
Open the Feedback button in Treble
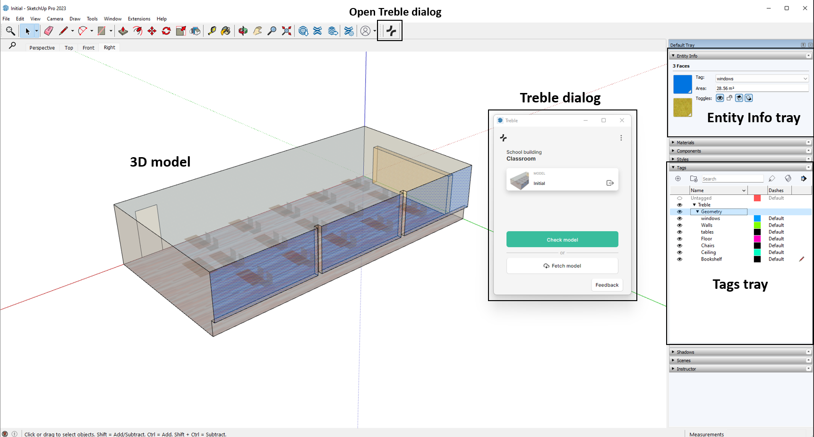pyautogui.click(x=607, y=285)
